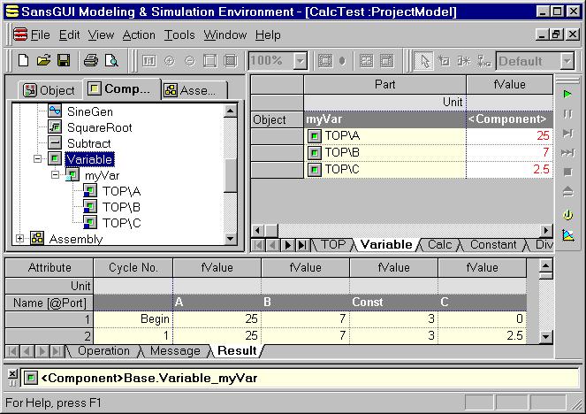Screen dimensions: 586x414
Task: Select the arrow pointer tool
Action: [x=424, y=61]
